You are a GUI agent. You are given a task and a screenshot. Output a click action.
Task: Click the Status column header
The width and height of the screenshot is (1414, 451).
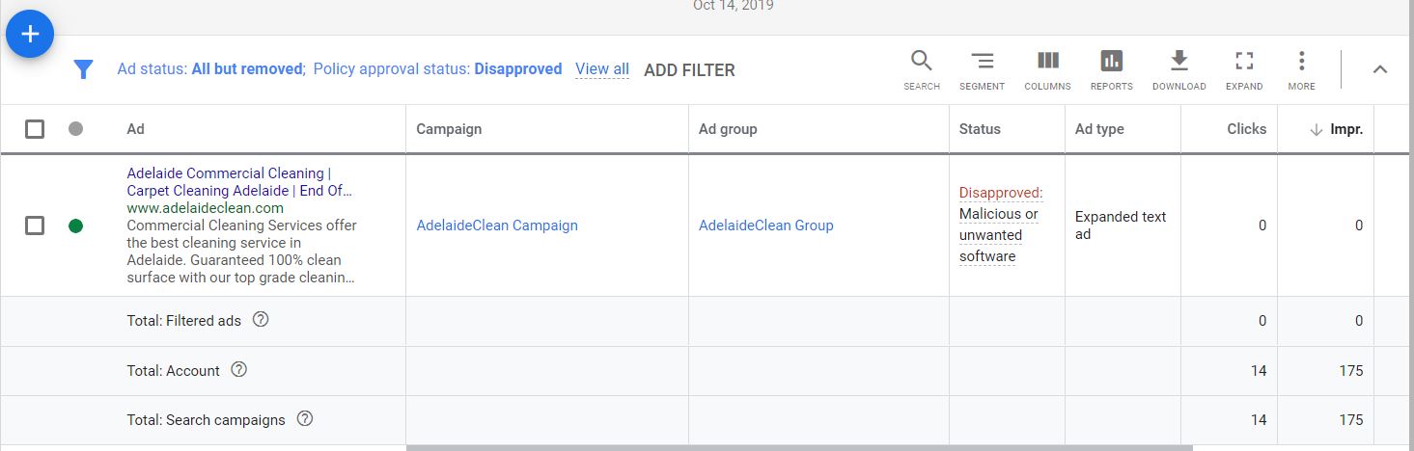tap(980, 129)
